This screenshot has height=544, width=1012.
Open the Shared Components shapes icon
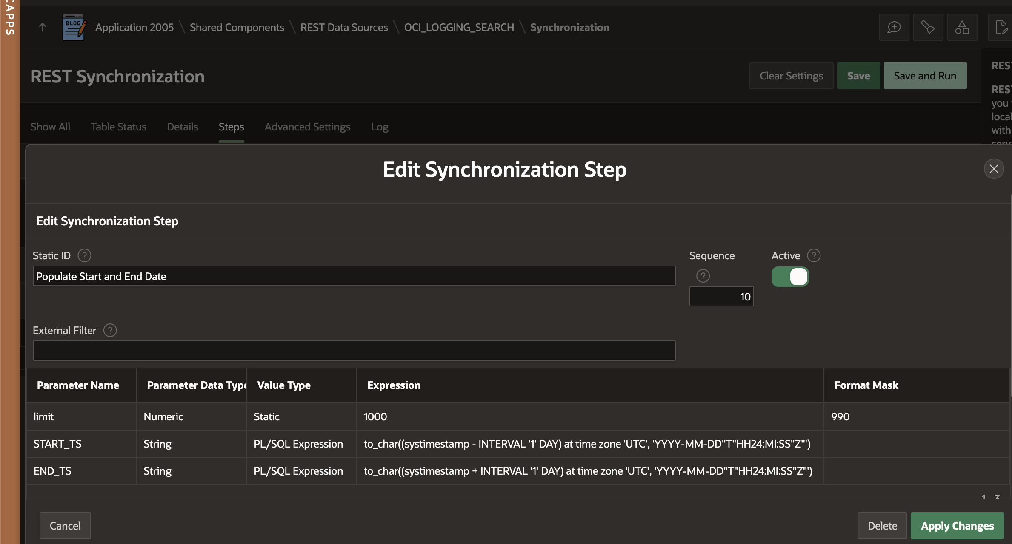click(x=962, y=27)
